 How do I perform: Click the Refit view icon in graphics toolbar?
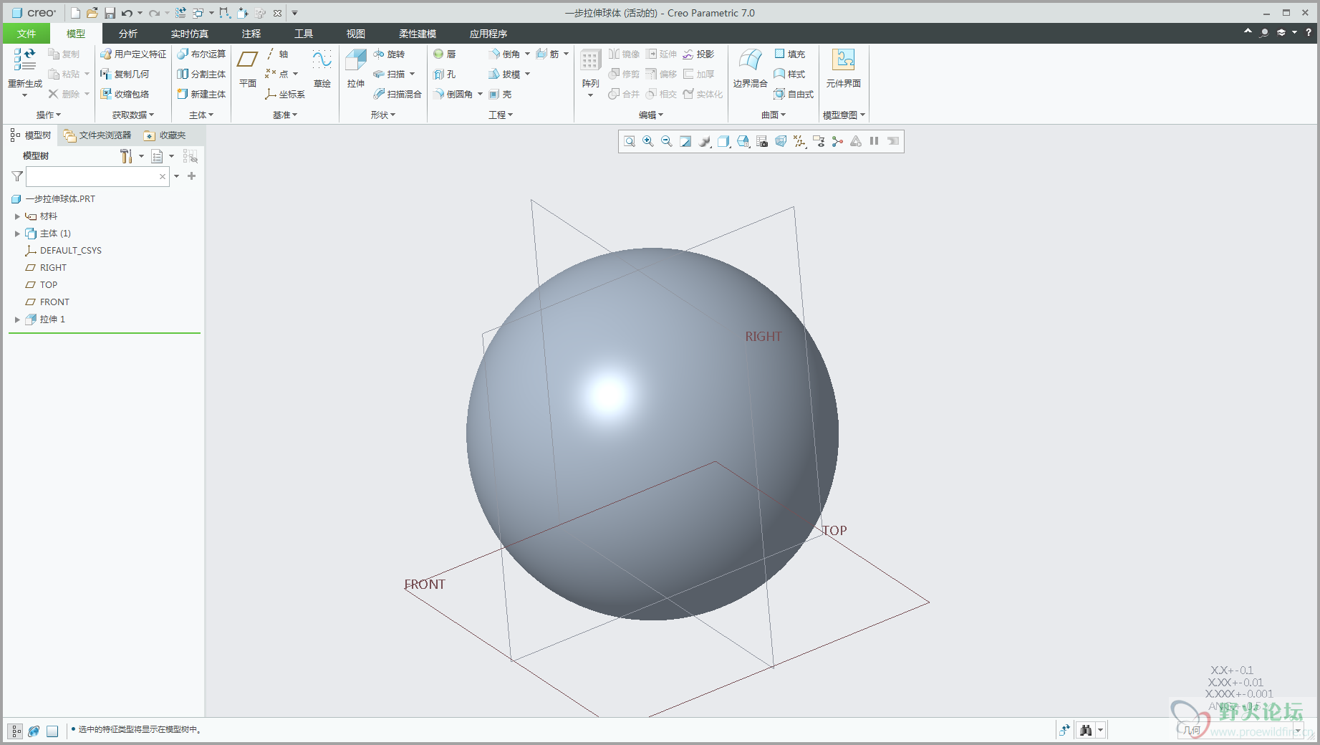coord(630,141)
